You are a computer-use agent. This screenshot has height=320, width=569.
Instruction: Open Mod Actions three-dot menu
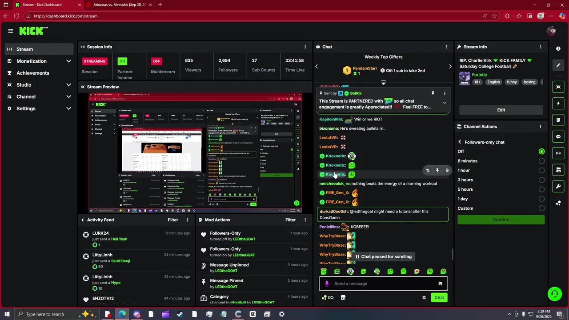pos(305,220)
